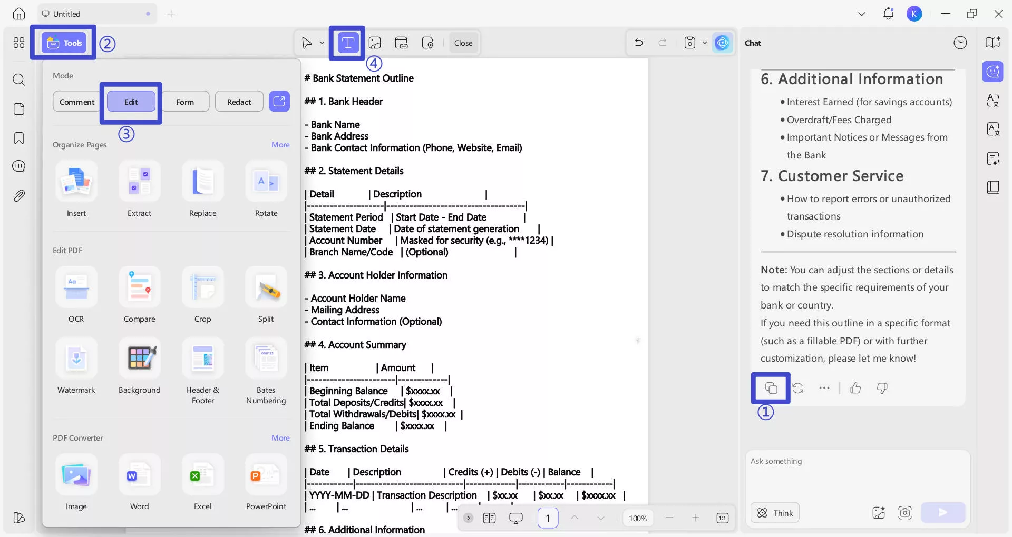Expand the select tool dropdown arrow
Image resolution: width=1012 pixels, height=537 pixels.
[322, 43]
